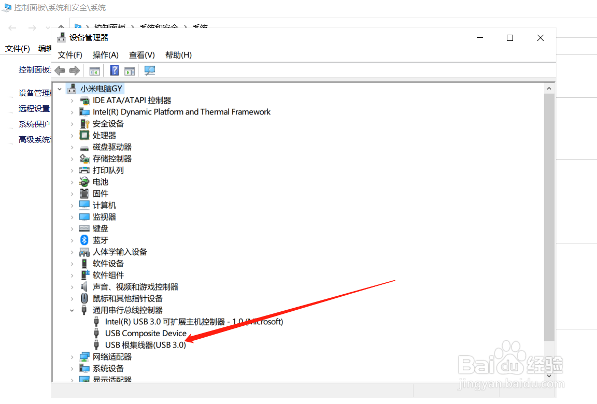This screenshot has height=404, width=597.
Task: Open 远程设置 from the sidebar
Action: click(34, 108)
